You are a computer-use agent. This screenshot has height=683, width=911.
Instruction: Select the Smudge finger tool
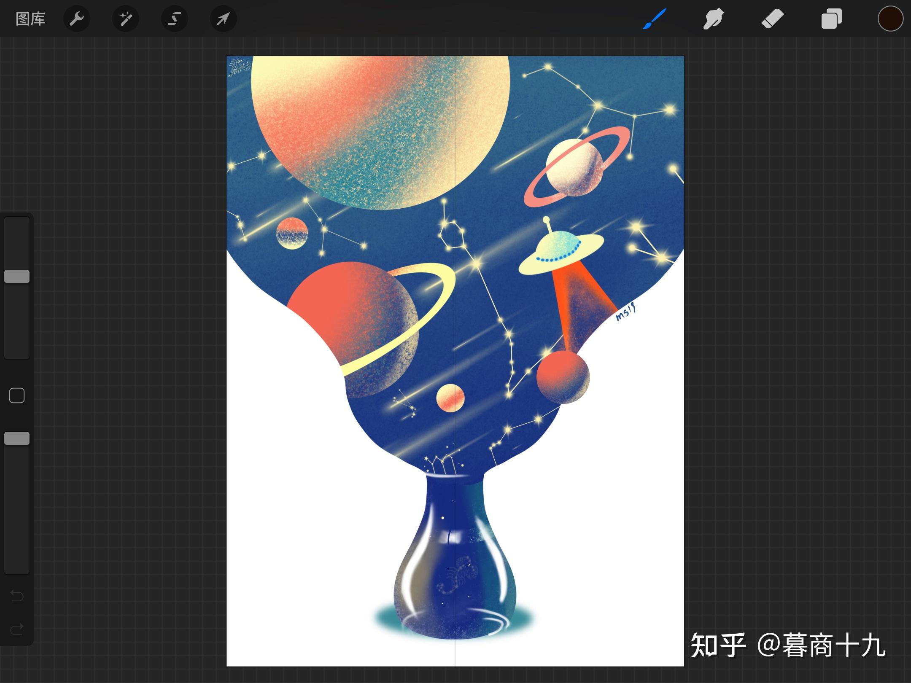(713, 19)
